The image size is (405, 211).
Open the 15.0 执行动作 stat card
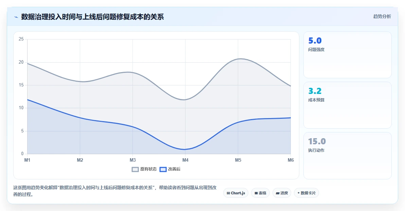347,156
